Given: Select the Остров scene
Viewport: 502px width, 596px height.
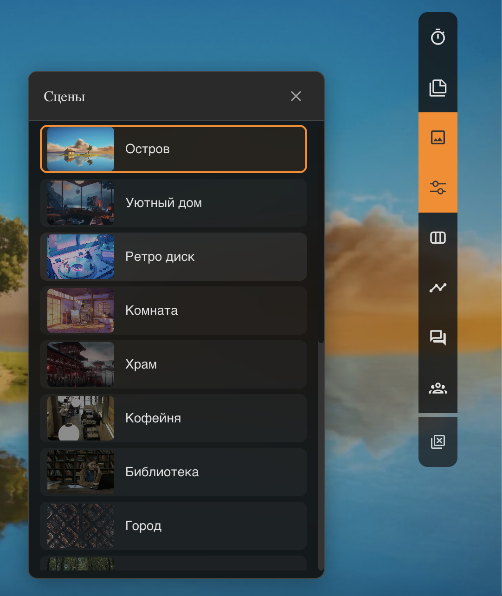Looking at the screenshot, I should (x=174, y=149).
